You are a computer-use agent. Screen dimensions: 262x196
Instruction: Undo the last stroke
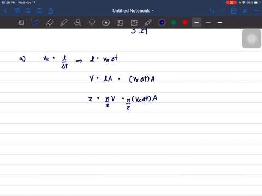(211, 11)
